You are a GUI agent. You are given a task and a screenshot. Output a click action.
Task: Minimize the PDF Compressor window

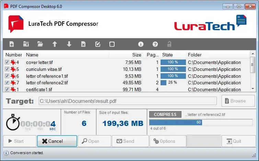(228, 7)
